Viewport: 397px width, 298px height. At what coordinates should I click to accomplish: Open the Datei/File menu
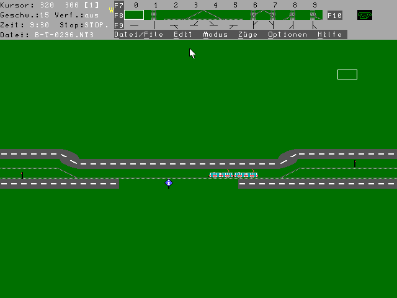[x=138, y=35]
